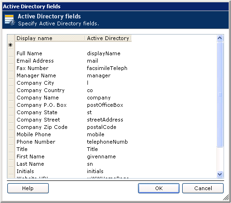This screenshot has width=231, height=203.
Task: Click the co attribute cell
Action: [108, 90]
